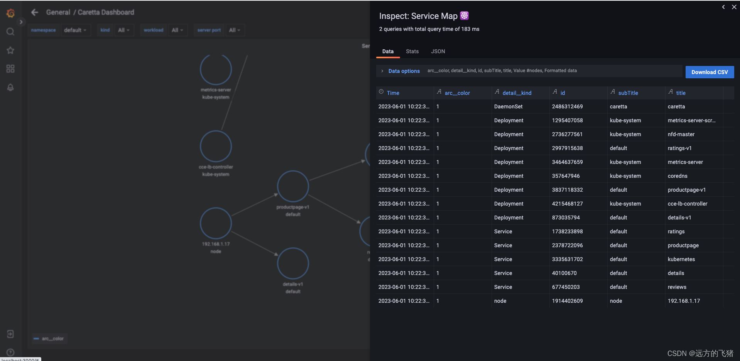Select the productpage-v1 node circle

pyautogui.click(x=293, y=186)
